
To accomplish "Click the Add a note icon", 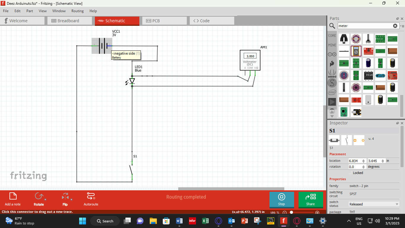I will (12, 197).
